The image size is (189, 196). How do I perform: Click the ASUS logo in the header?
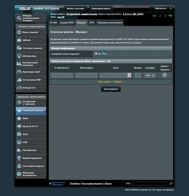click(x=25, y=8)
